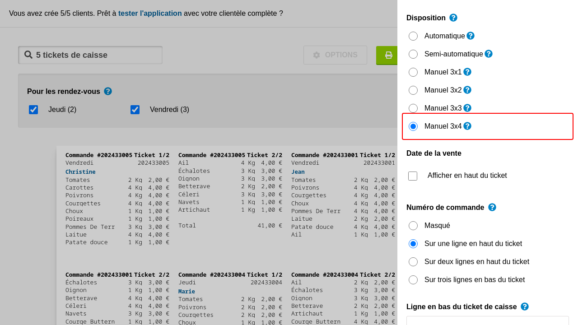Click help icon beside Manuel 3x4
The height and width of the screenshot is (325, 578).
coord(467,126)
